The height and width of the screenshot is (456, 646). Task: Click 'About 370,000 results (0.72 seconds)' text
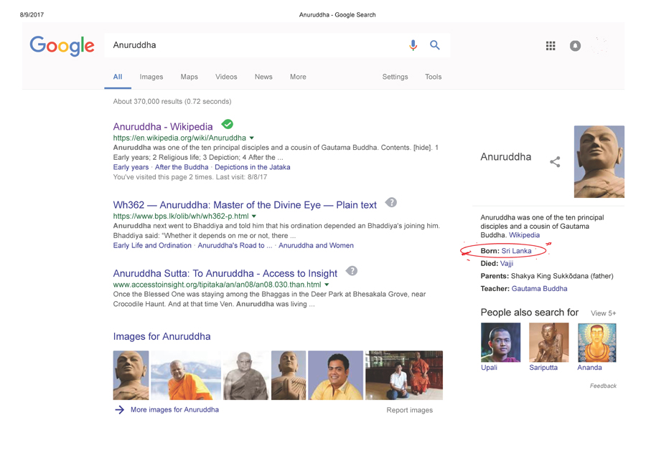[x=172, y=101]
